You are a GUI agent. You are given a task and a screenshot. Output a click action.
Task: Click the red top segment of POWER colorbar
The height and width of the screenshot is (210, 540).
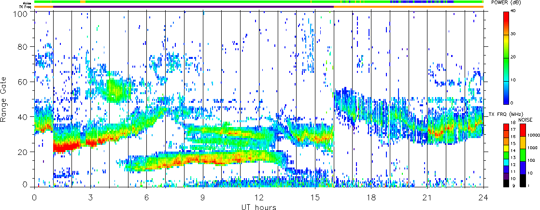[506, 23]
